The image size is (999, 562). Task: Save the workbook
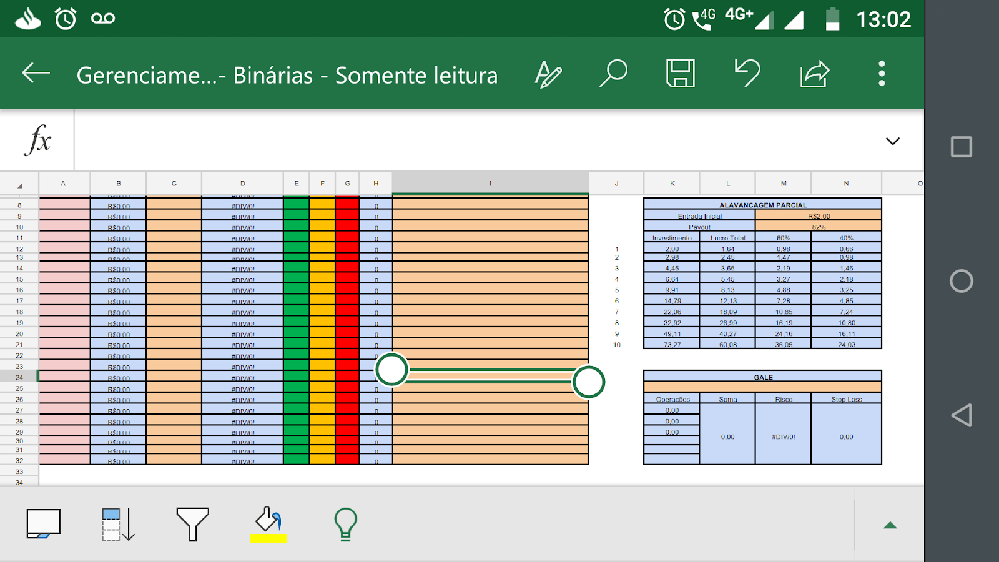pyautogui.click(x=681, y=73)
